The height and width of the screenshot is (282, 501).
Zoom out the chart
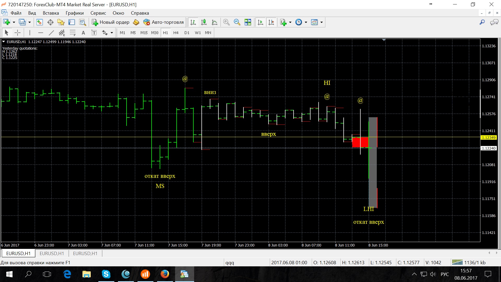click(x=237, y=22)
